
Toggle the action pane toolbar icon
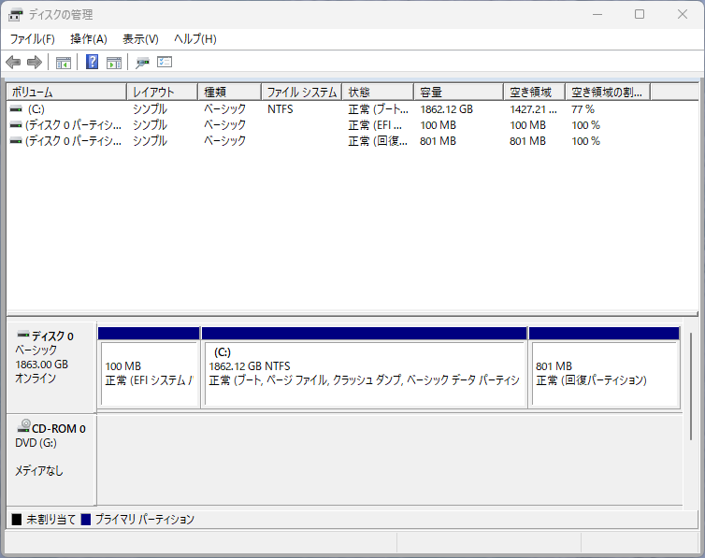[x=114, y=63]
